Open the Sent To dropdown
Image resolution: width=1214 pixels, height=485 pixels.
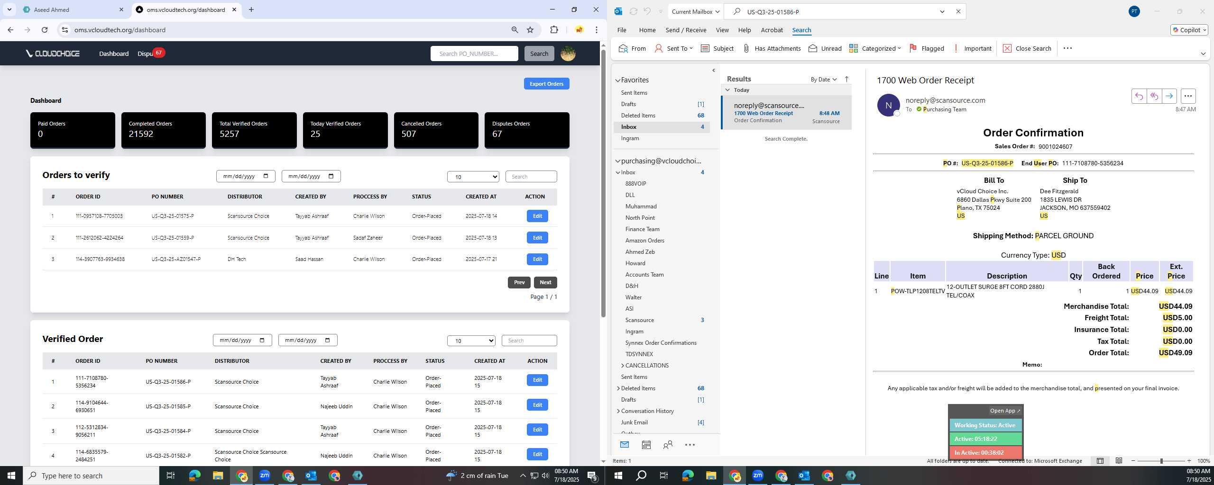click(673, 48)
